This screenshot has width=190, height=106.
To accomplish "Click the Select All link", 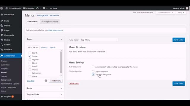I will point(31,81).
